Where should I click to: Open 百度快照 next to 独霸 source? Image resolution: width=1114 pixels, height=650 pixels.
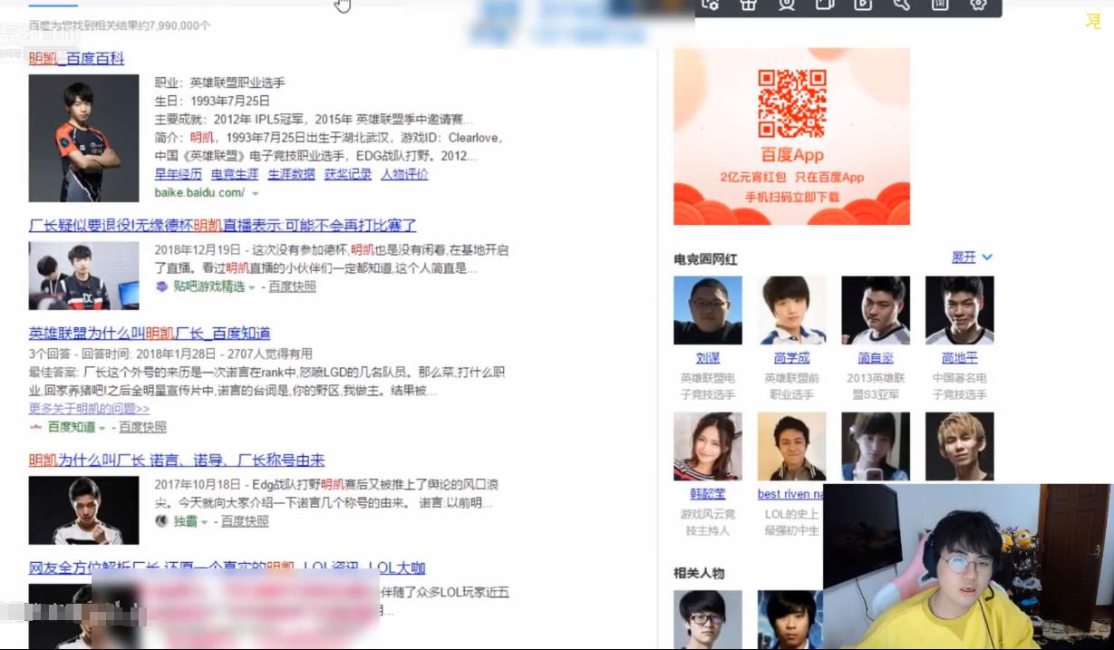tap(245, 521)
